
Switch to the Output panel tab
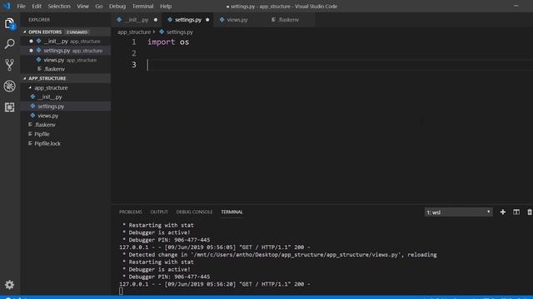tap(159, 212)
